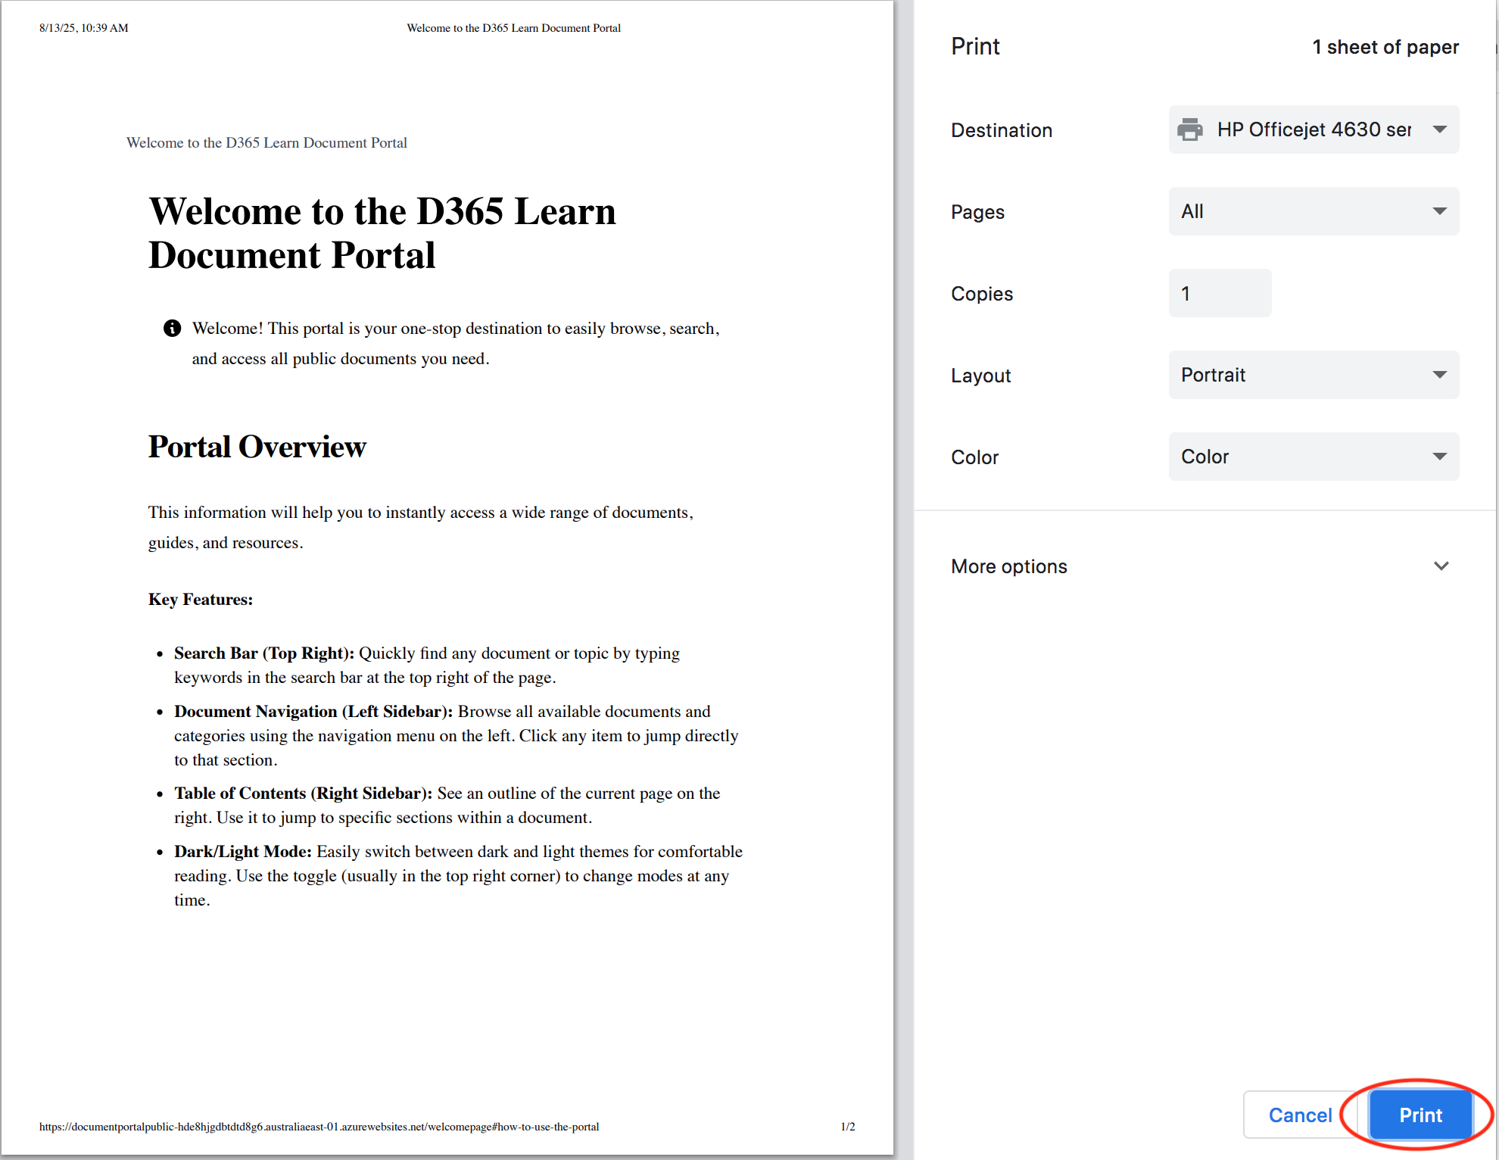This screenshot has width=1499, height=1160.
Task: Click the page number 1/2 in footer
Action: coord(848,1127)
